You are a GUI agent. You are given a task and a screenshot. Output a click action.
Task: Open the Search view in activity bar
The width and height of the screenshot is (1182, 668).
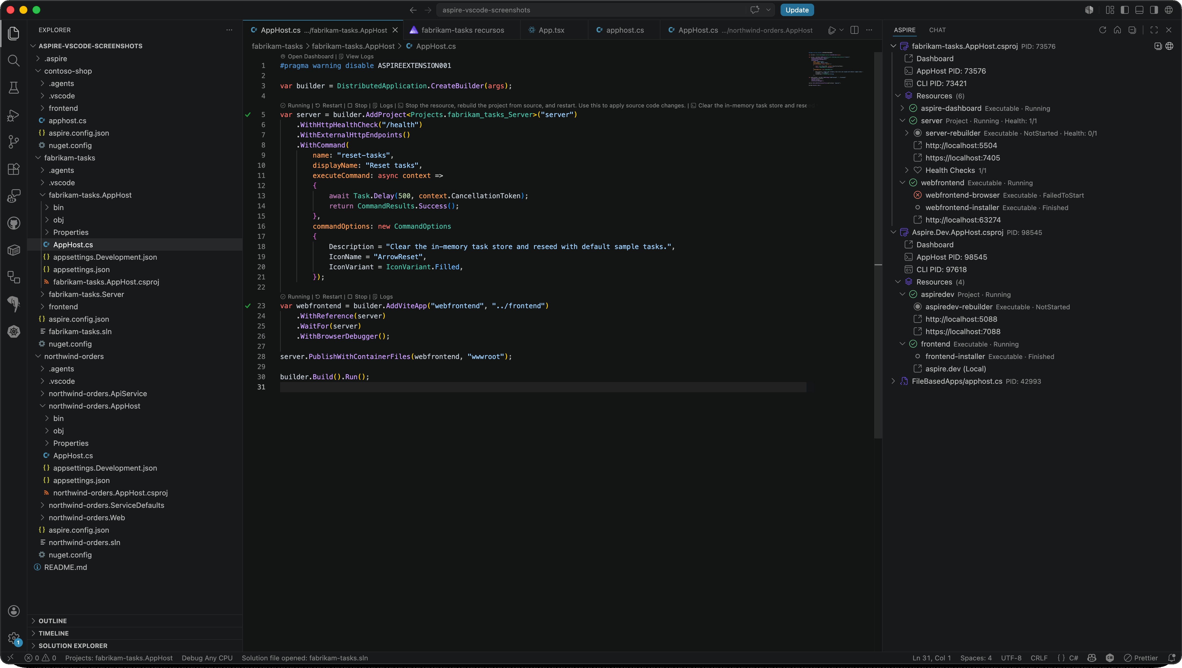pyautogui.click(x=14, y=61)
